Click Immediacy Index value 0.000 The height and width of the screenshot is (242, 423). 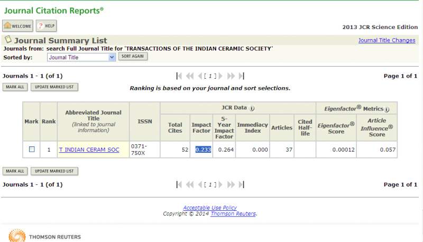tap(260, 150)
